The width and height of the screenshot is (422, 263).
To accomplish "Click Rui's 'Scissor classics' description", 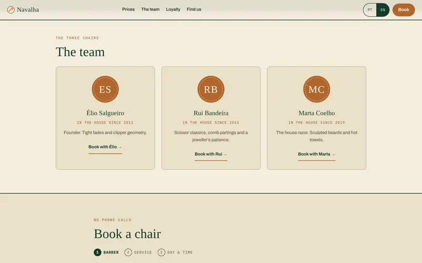I will click(210, 136).
